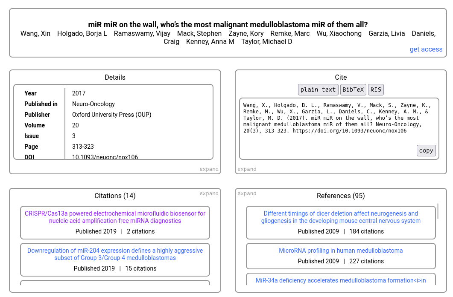Select author Remke, Marc
Viewport: 453px width, 297px height.
click(x=290, y=33)
